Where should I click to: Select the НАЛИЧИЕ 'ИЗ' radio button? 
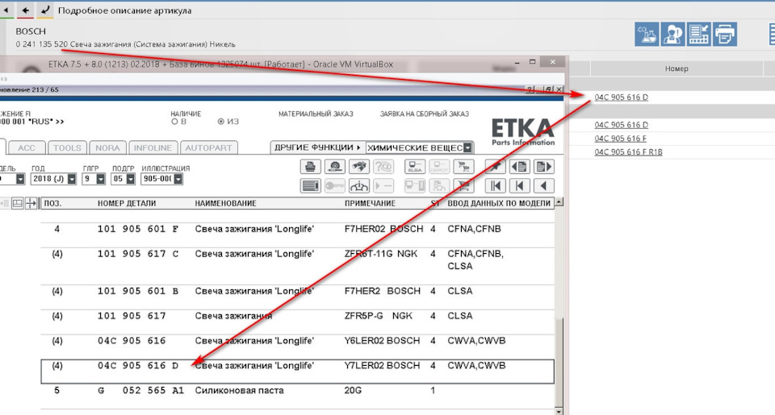tap(221, 122)
